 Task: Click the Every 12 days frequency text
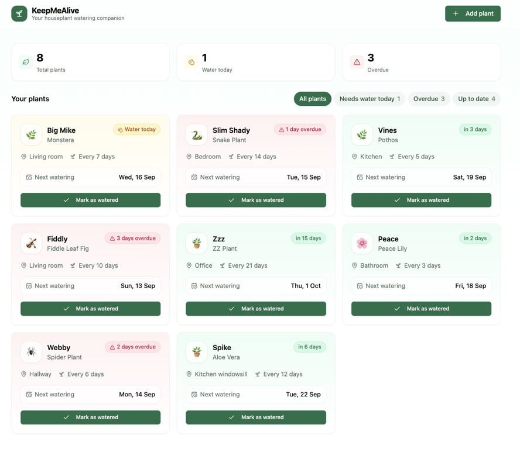point(283,374)
